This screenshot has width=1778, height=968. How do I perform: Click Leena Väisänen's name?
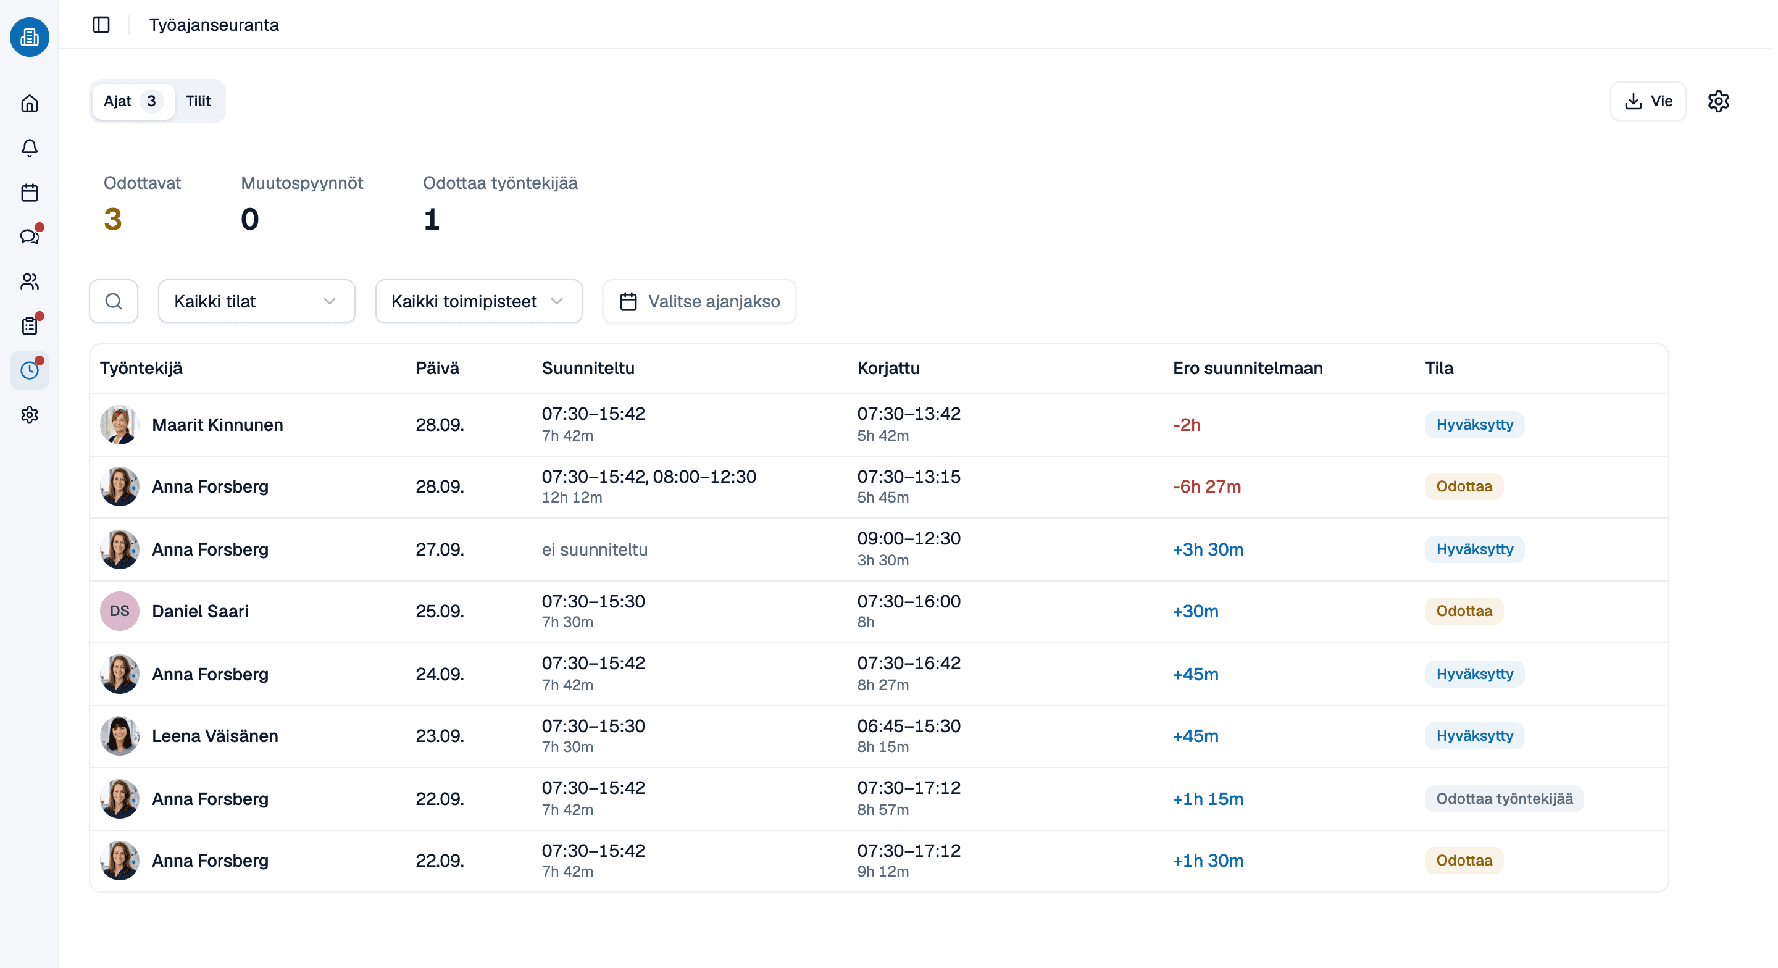click(215, 736)
